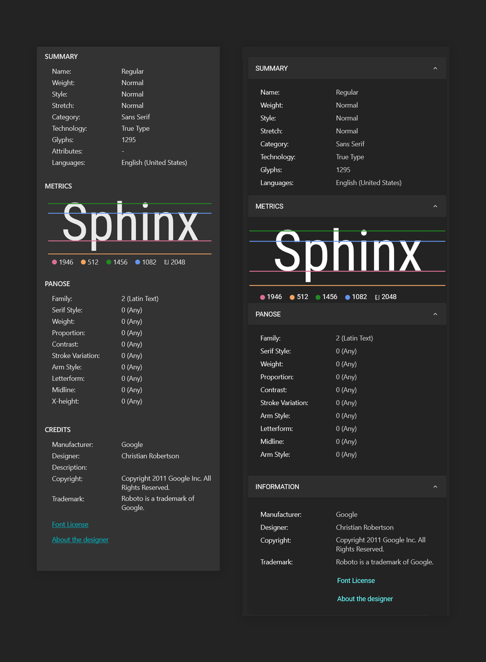486x662 pixels.
Task: Select the SUMMARY heading in left panel
Action: pos(61,57)
